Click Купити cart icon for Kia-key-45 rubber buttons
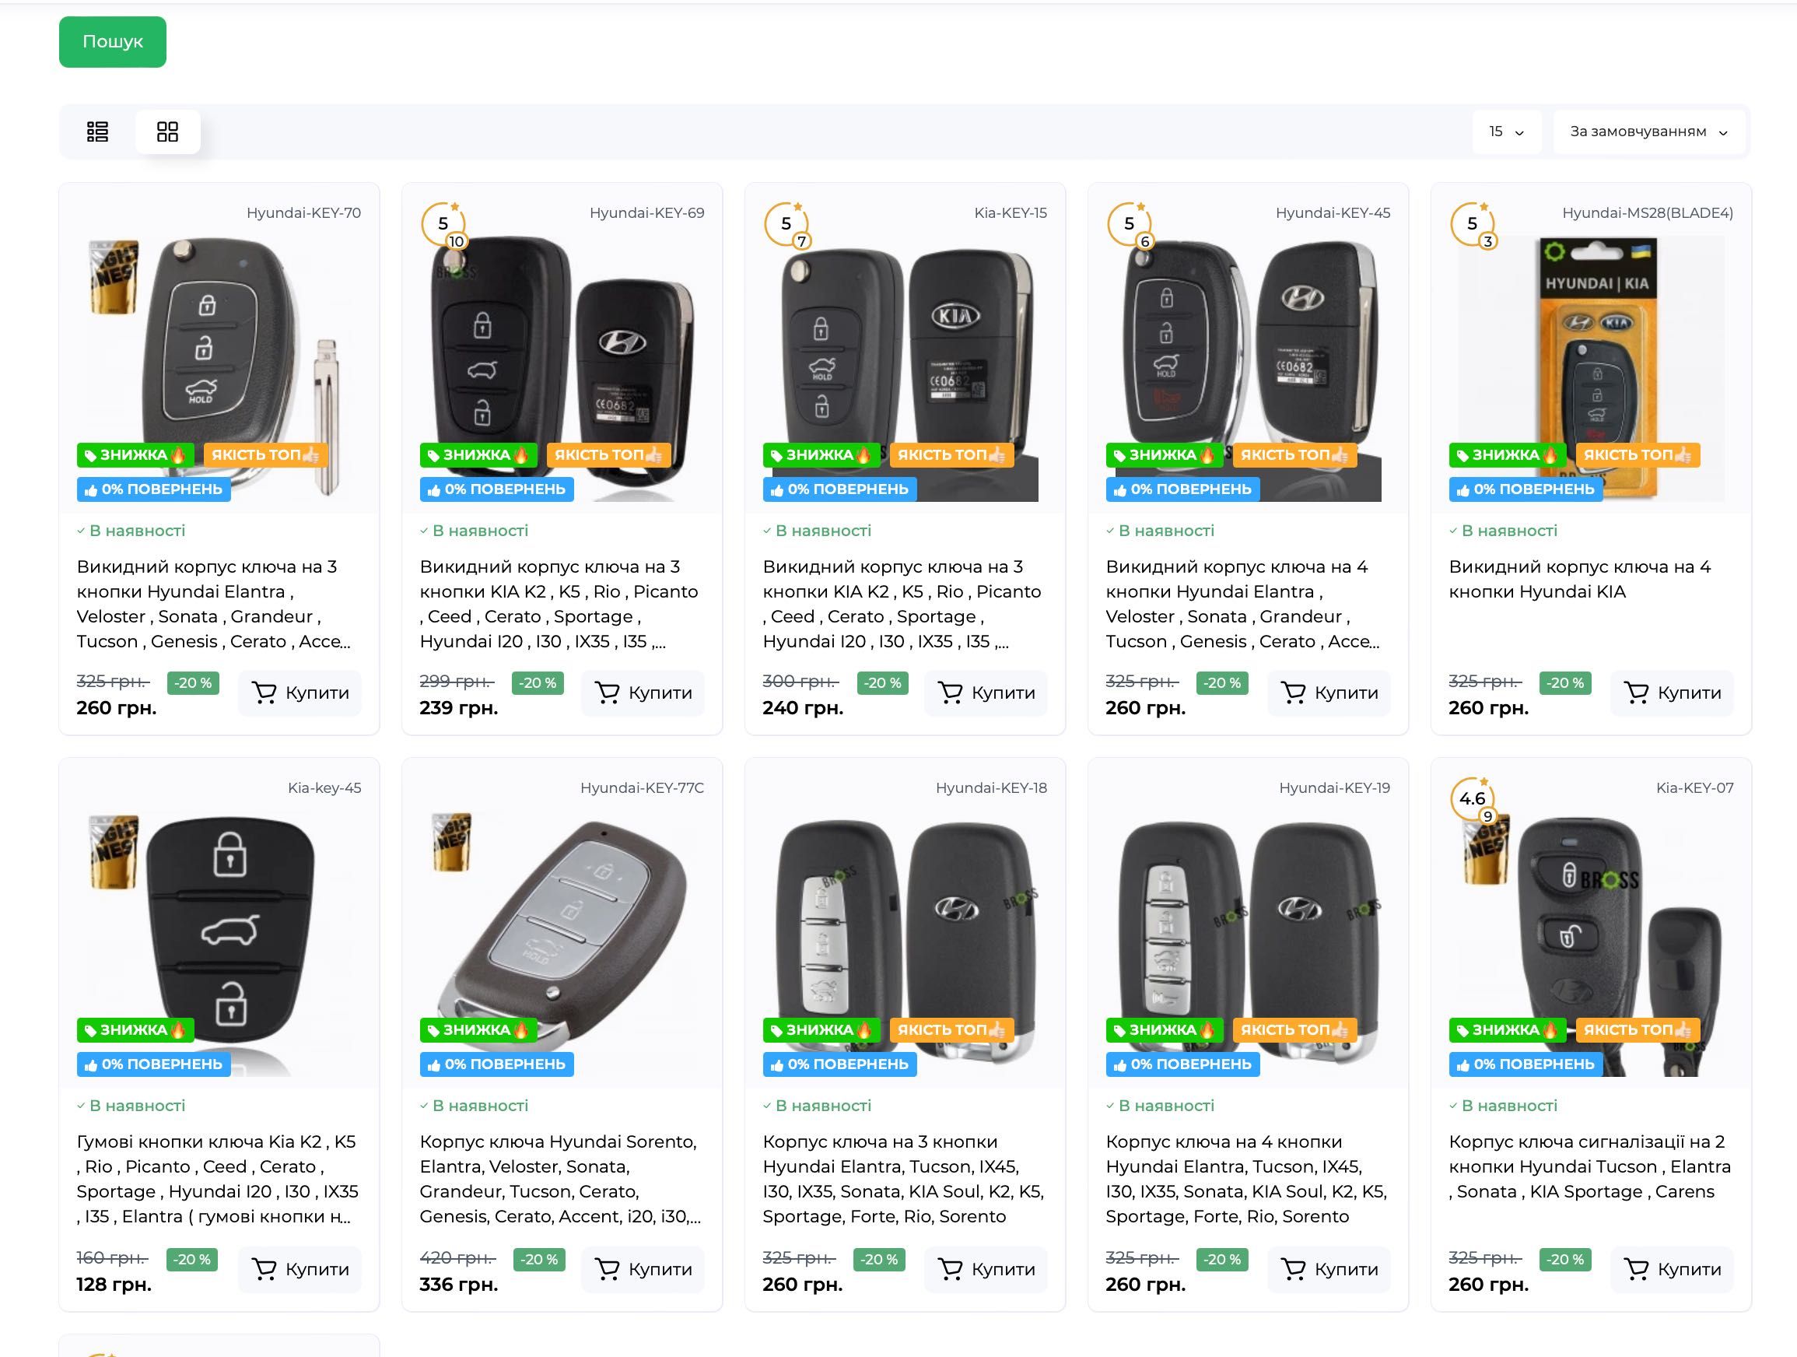Image resolution: width=1797 pixels, height=1357 pixels. click(x=264, y=1268)
